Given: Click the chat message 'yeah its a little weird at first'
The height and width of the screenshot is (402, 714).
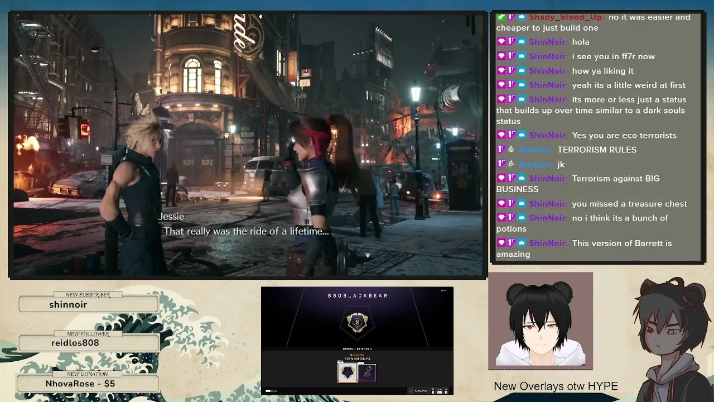Looking at the screenshot, I should 629,85.
